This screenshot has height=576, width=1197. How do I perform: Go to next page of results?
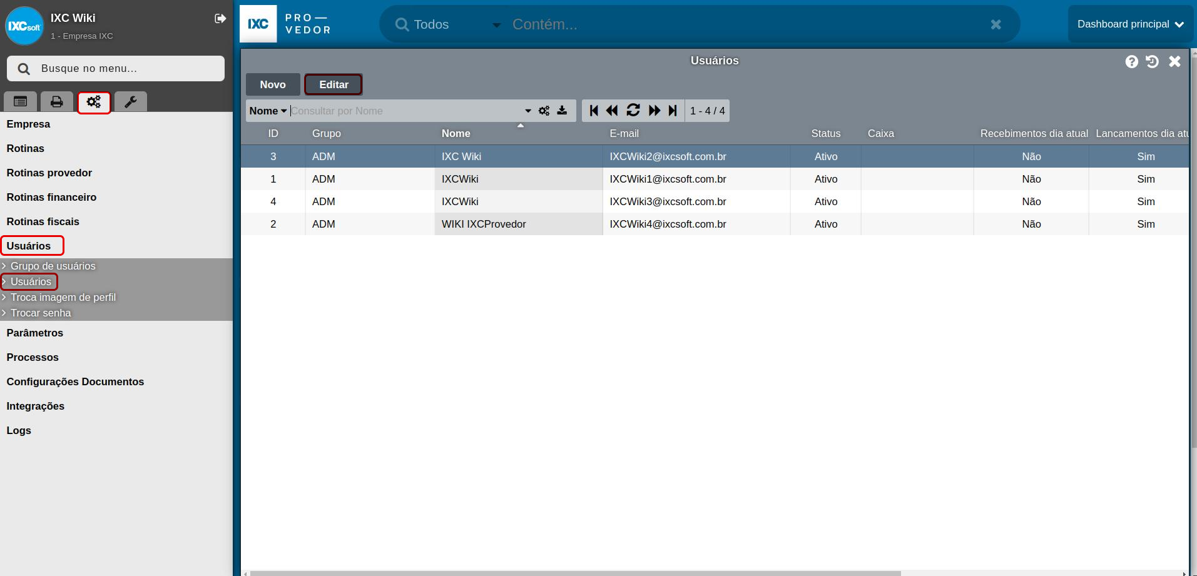[655, 111]
